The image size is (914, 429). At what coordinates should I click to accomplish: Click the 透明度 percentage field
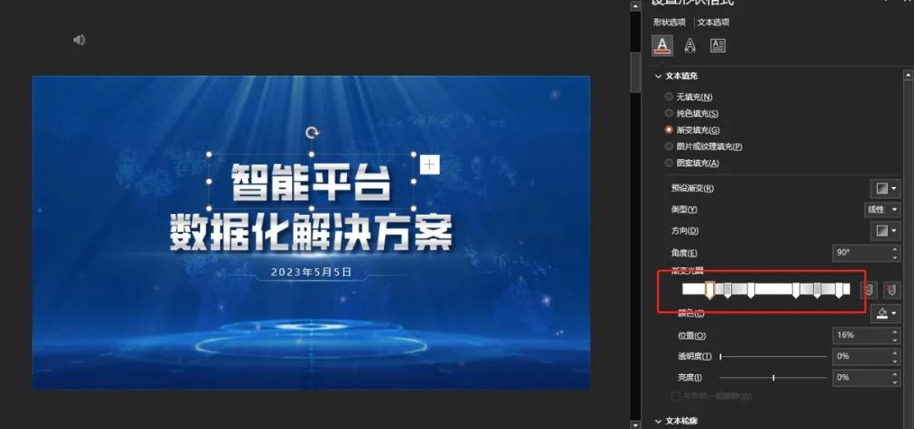[x=862, y=356]
